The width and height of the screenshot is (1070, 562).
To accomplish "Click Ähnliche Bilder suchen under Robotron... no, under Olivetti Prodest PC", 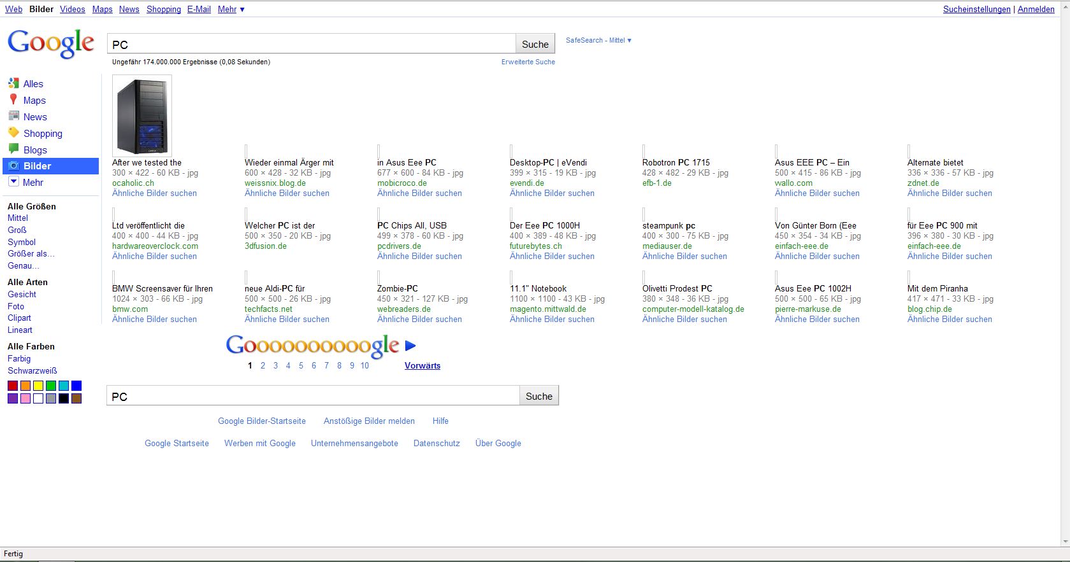I will 684,319.
